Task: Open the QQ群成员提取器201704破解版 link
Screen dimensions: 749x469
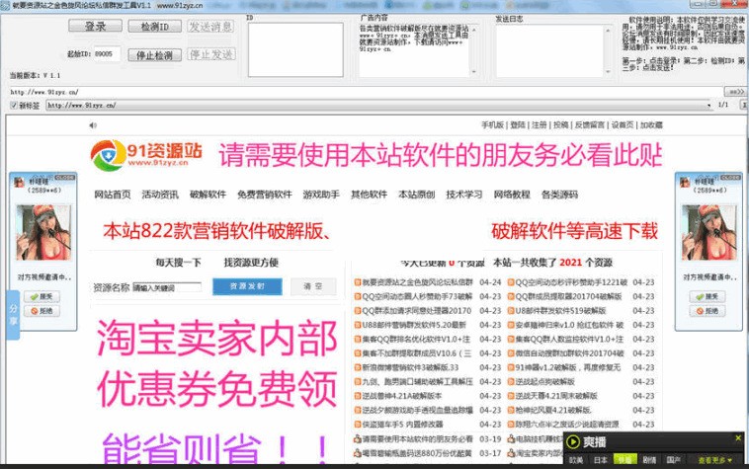Action: coord(568,296)
